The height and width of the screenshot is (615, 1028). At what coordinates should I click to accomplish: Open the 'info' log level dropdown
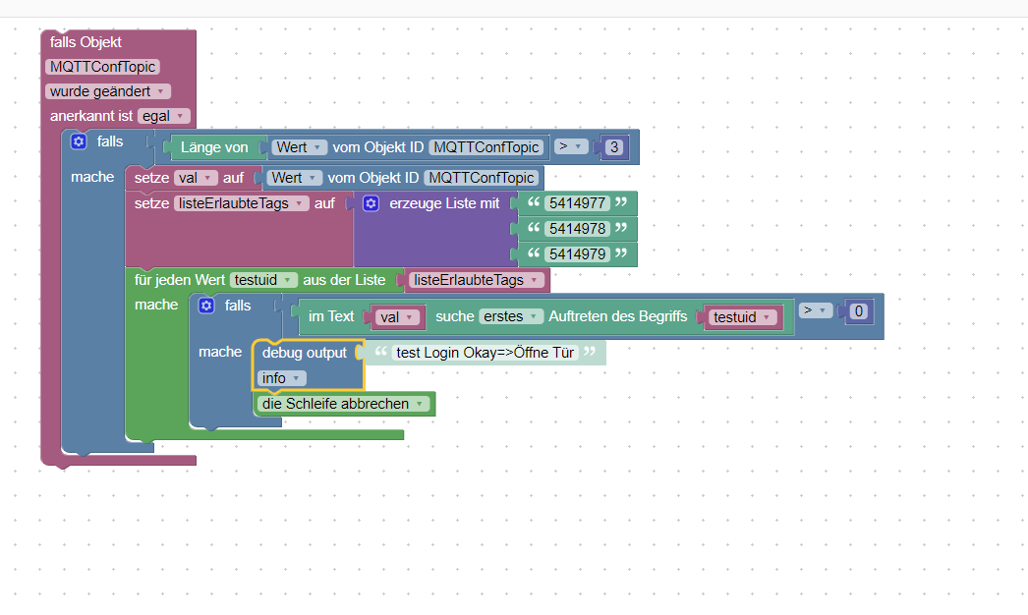pyautogui.click(x=282, y=378)
